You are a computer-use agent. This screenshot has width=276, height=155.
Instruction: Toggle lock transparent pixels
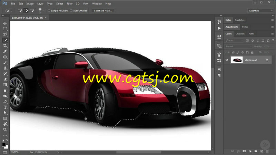(x=233, y=52)
